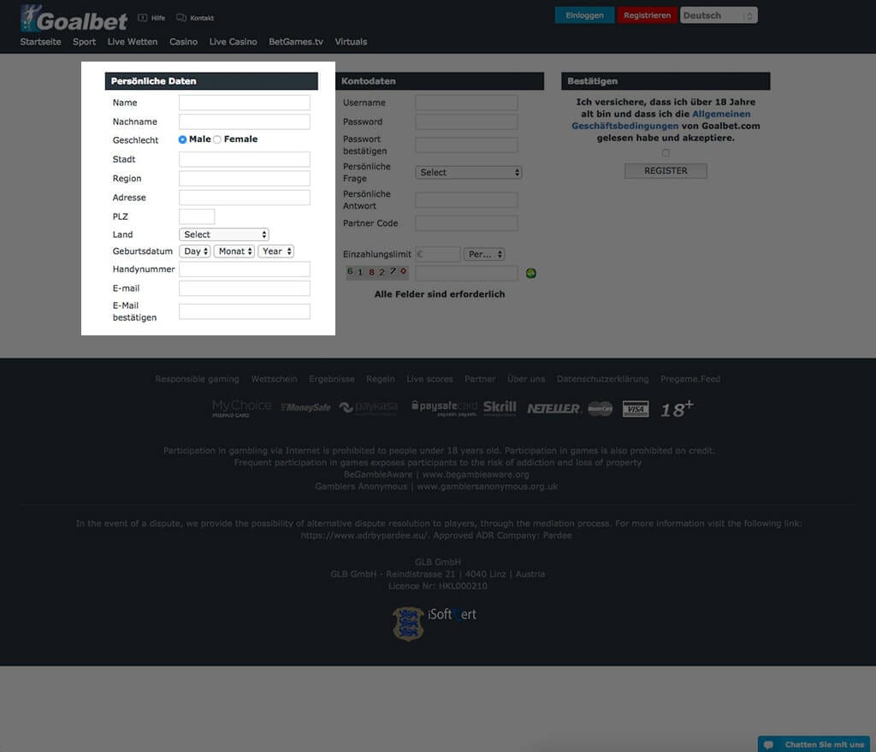The image size is (876, 752).
Task: Click the 18+ age restriction icon
Action: 676,410
